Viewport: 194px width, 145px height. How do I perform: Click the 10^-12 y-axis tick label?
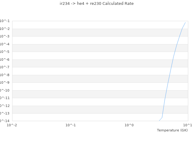(x=5, y=106)
